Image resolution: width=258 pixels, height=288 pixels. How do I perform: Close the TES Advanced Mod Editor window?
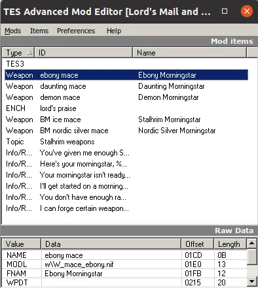click(x=247, y=11)
